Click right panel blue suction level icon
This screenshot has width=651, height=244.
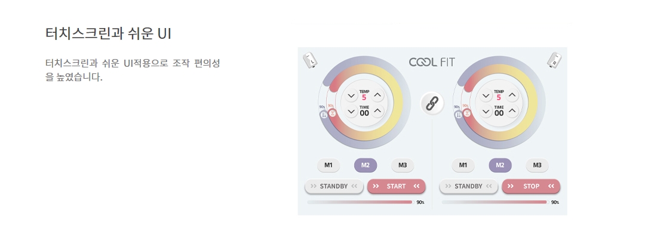click(458, 115)
